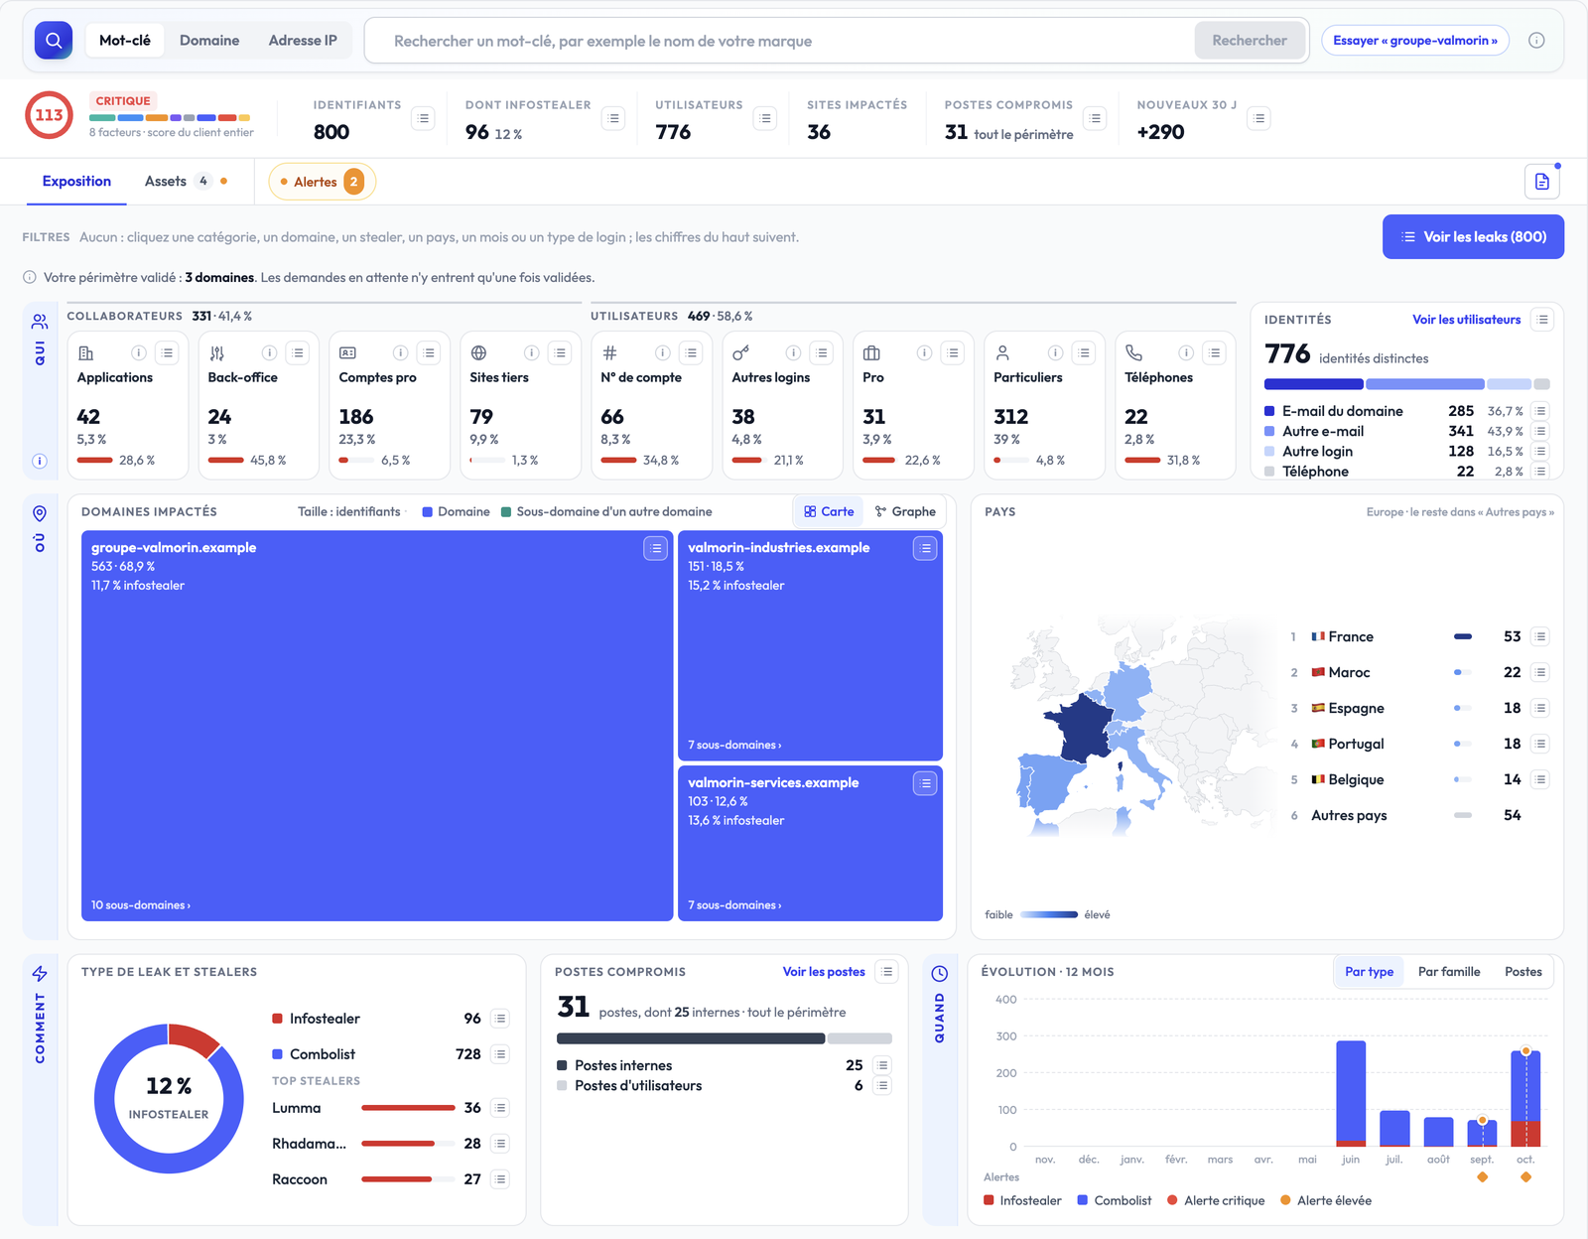Select Mot-clé search mode
1588x1239 pixels.
pos(125,41)
